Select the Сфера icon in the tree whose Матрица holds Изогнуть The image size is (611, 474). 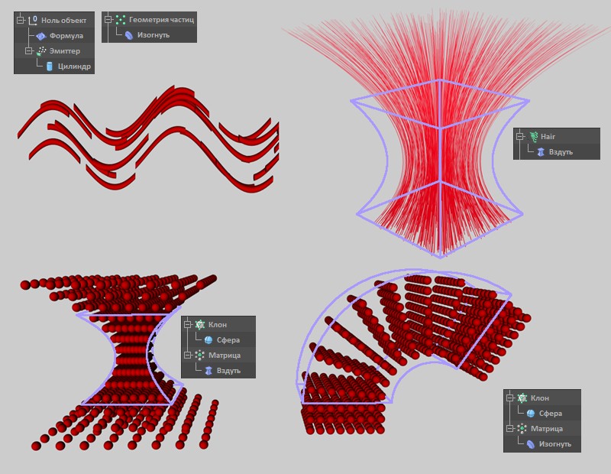(530, 413)
